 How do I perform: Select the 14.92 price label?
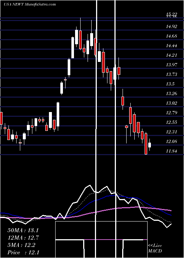pyautogui.click(x=171, y=26)
